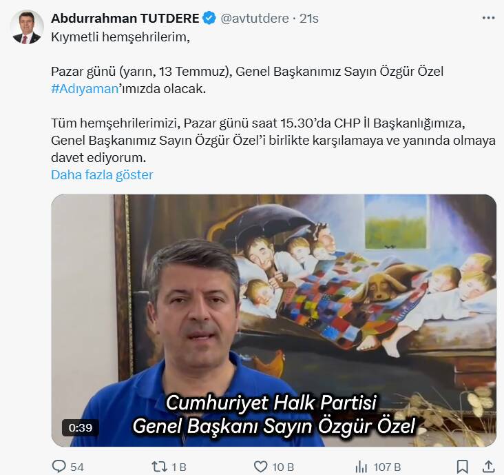This screenshot has width=504, height=475.
Task: Click the blue verified badge
Action: coord(209,19)
